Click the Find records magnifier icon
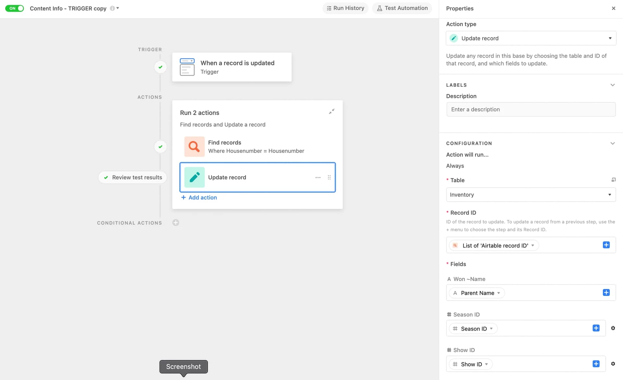 pos(194,146)
